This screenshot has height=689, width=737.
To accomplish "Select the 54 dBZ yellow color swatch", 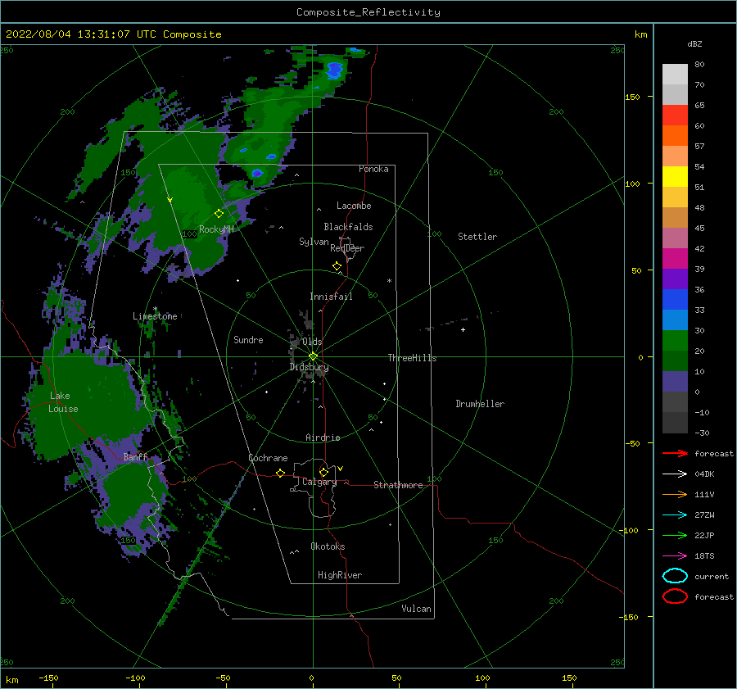I will pos(675,176).
